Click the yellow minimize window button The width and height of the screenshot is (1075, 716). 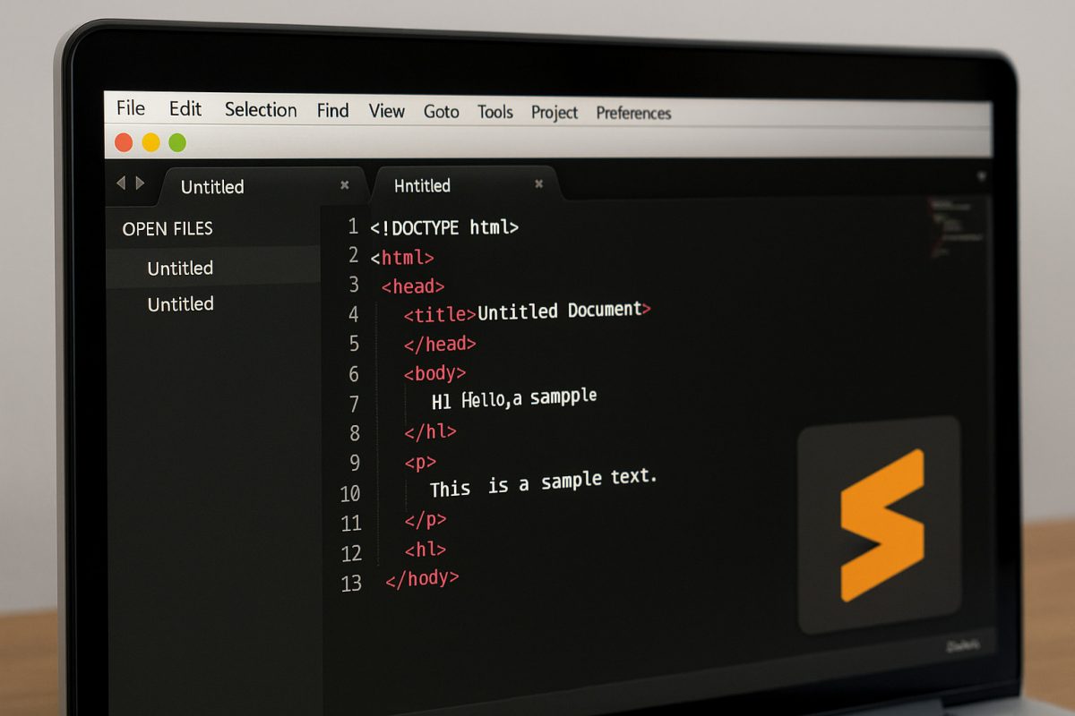[150, 142]
